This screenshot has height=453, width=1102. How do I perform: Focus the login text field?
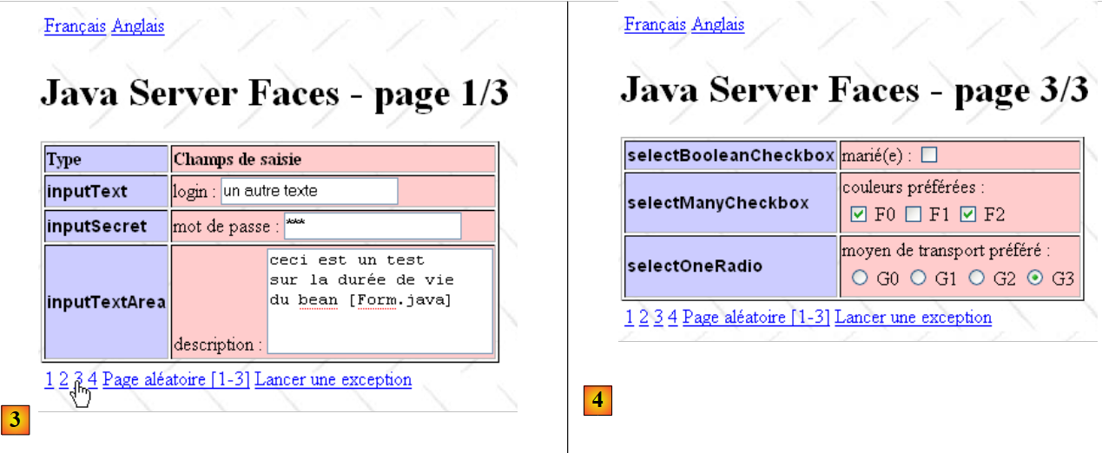pyautogui.click(x=309, y=191)
